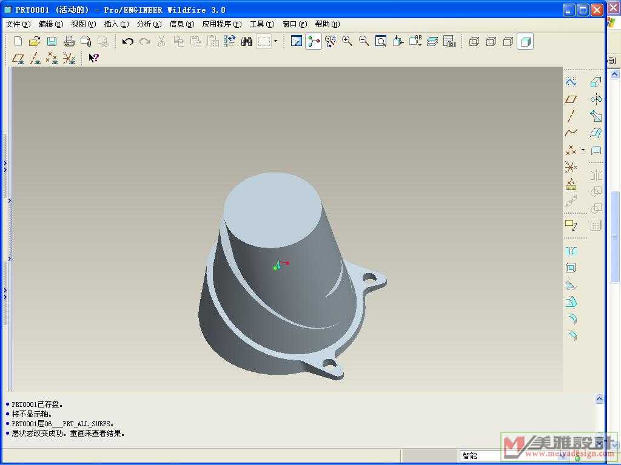Launch the View Manager
This screenshot has height=465, width=621.
449,41
